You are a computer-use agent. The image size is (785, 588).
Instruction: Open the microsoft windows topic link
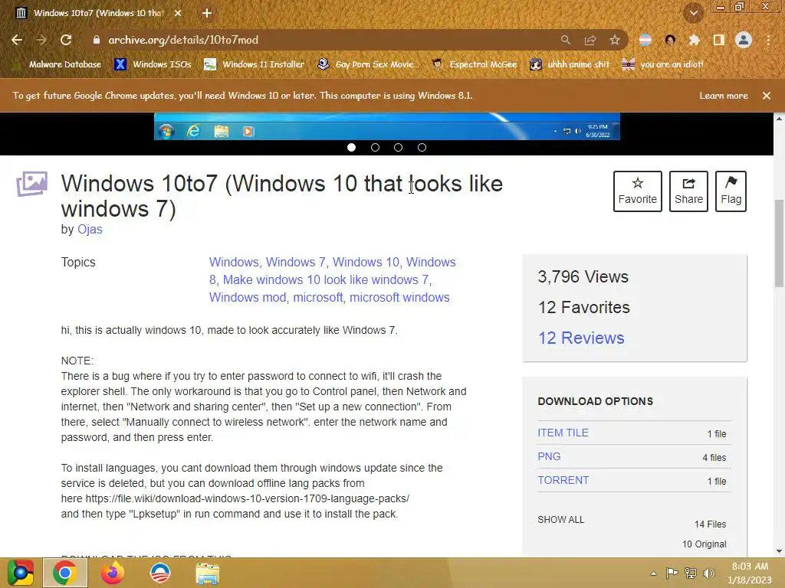[x=399, y=298]
